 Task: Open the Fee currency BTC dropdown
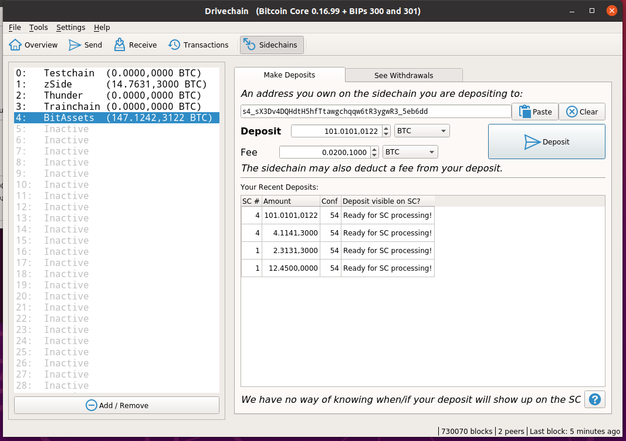410,152
